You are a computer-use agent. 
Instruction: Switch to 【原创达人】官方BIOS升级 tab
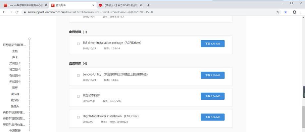[120, 5]
